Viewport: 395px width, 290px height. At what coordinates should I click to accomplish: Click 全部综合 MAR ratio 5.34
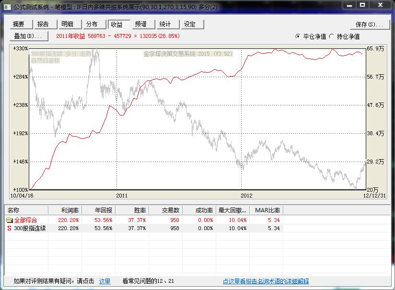pyautogui.click(x=274, y=220)
